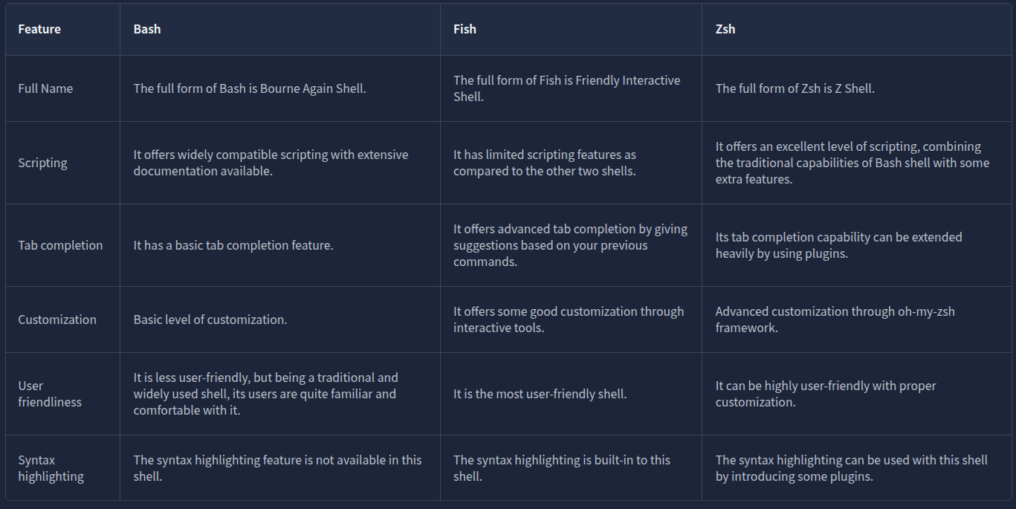Select the User friendliness row label
This screenshot has height=509, width=1016.
[x=50, y=394]
